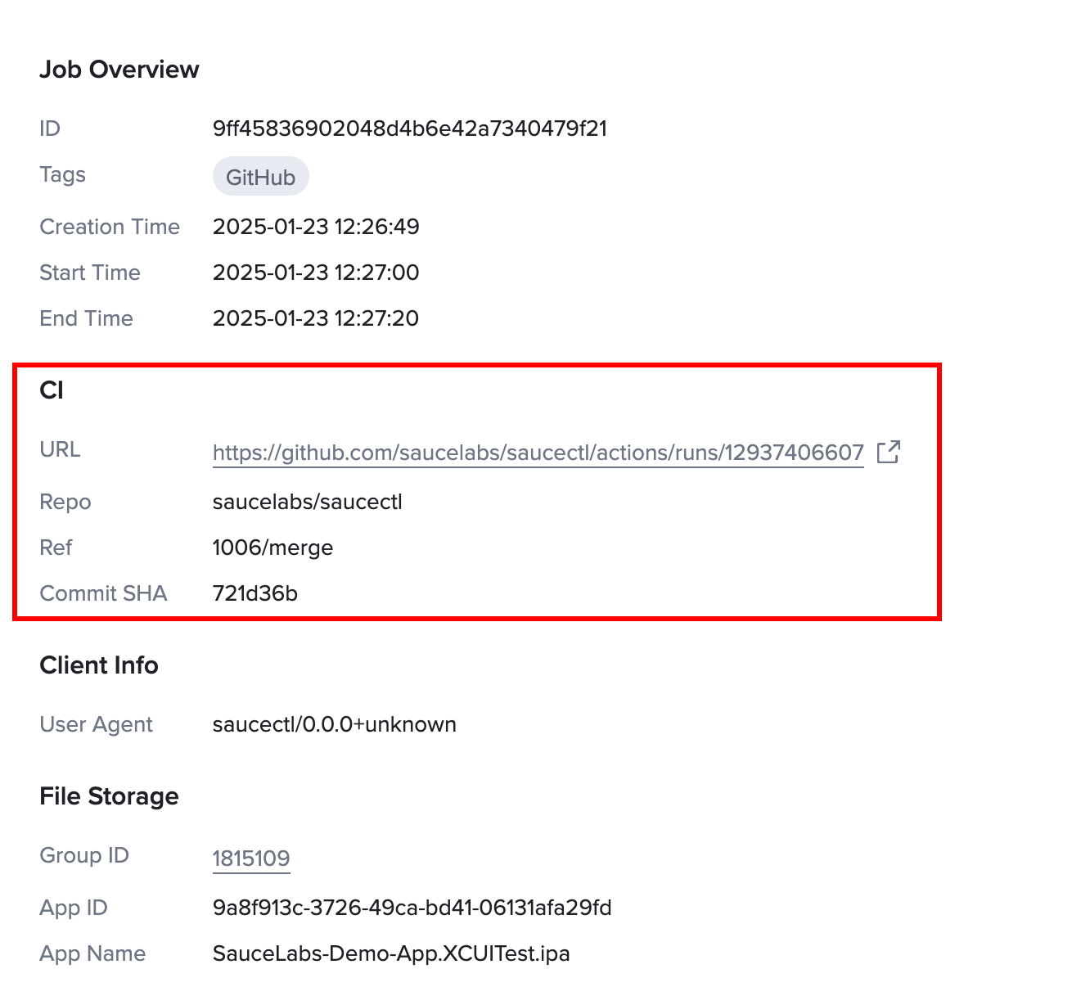
Task: Open the Group ID link 1815109
Action: tap(251, 858)
